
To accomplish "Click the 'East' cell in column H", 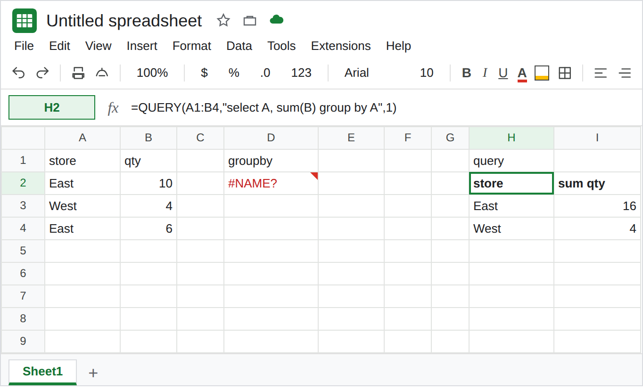I will [511, 206].
